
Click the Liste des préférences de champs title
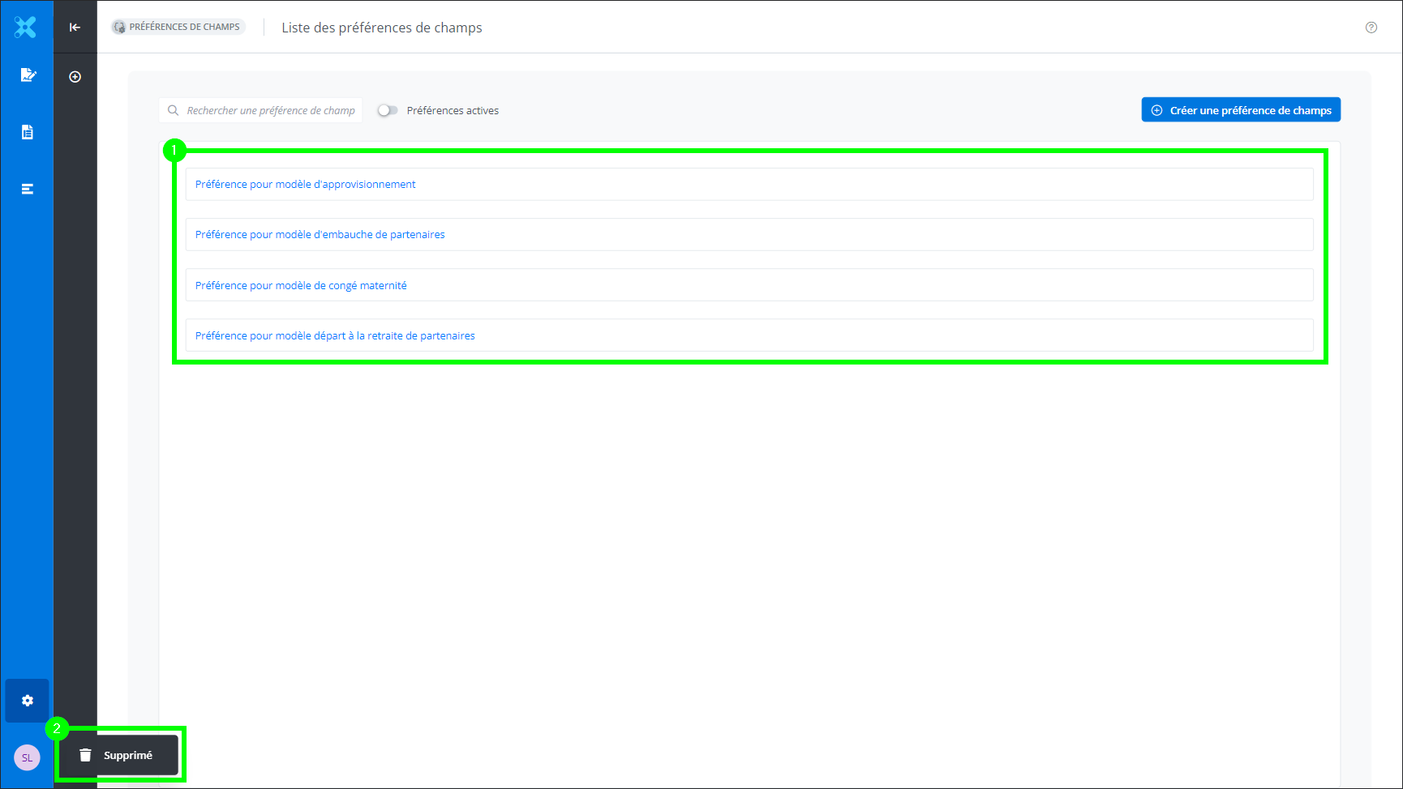click(x=381, y=28)
